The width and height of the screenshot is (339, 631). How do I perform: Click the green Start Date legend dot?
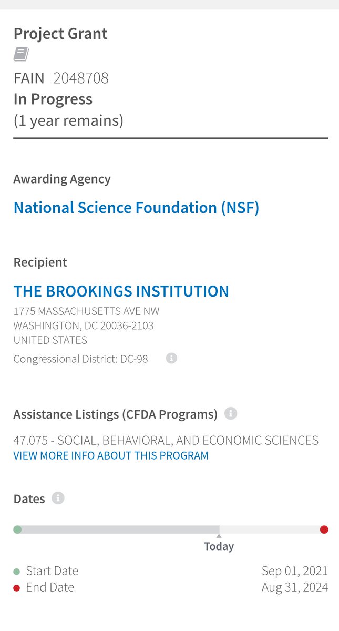17,572
